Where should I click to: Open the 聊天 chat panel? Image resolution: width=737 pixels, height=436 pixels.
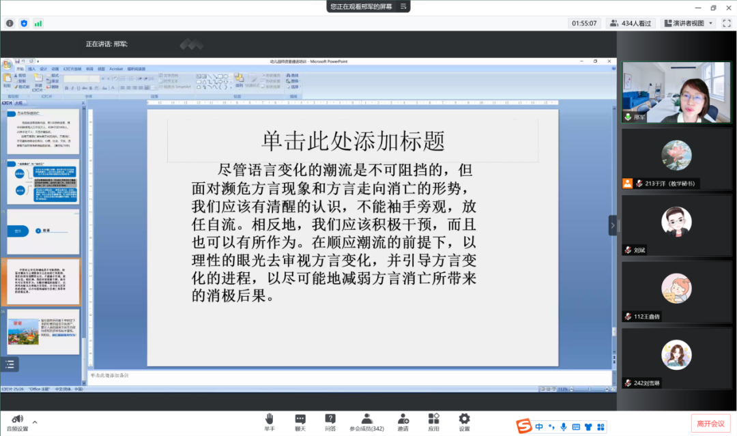point(300,418)
